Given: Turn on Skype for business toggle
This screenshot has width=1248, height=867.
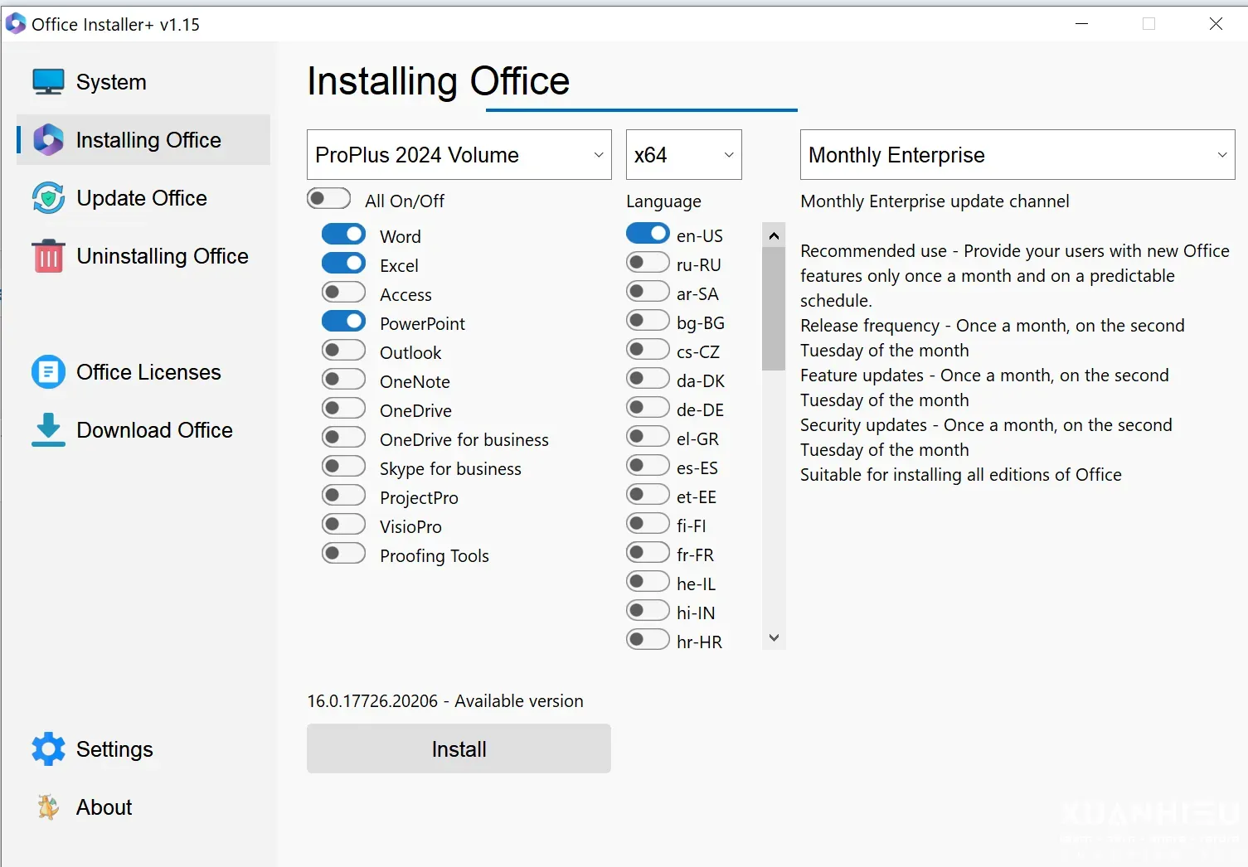Looking at the screenshot, I should point(343,467).
